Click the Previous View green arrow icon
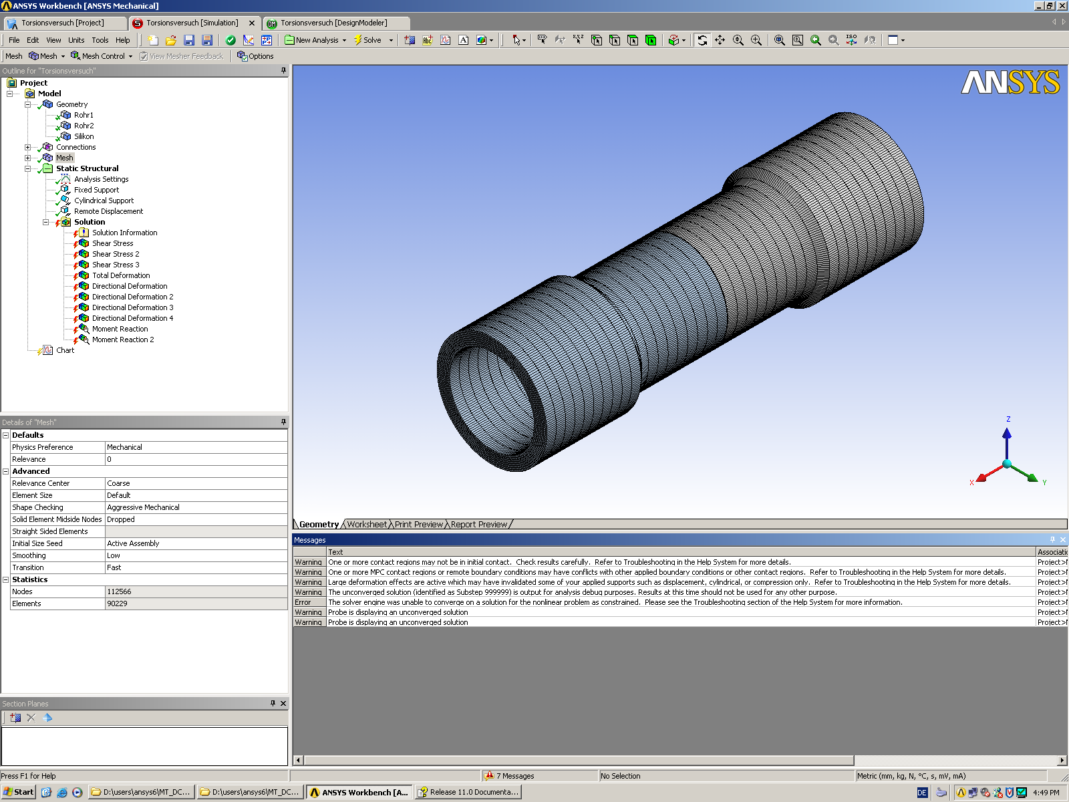This screenshot has height=802, width=1069. point(816,40)
